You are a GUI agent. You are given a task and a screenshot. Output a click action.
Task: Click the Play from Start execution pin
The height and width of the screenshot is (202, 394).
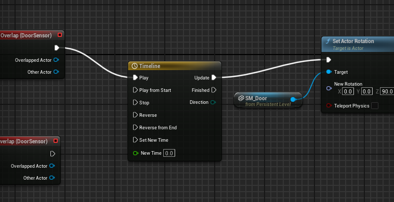pyautogui.click(x=135, y=90)
